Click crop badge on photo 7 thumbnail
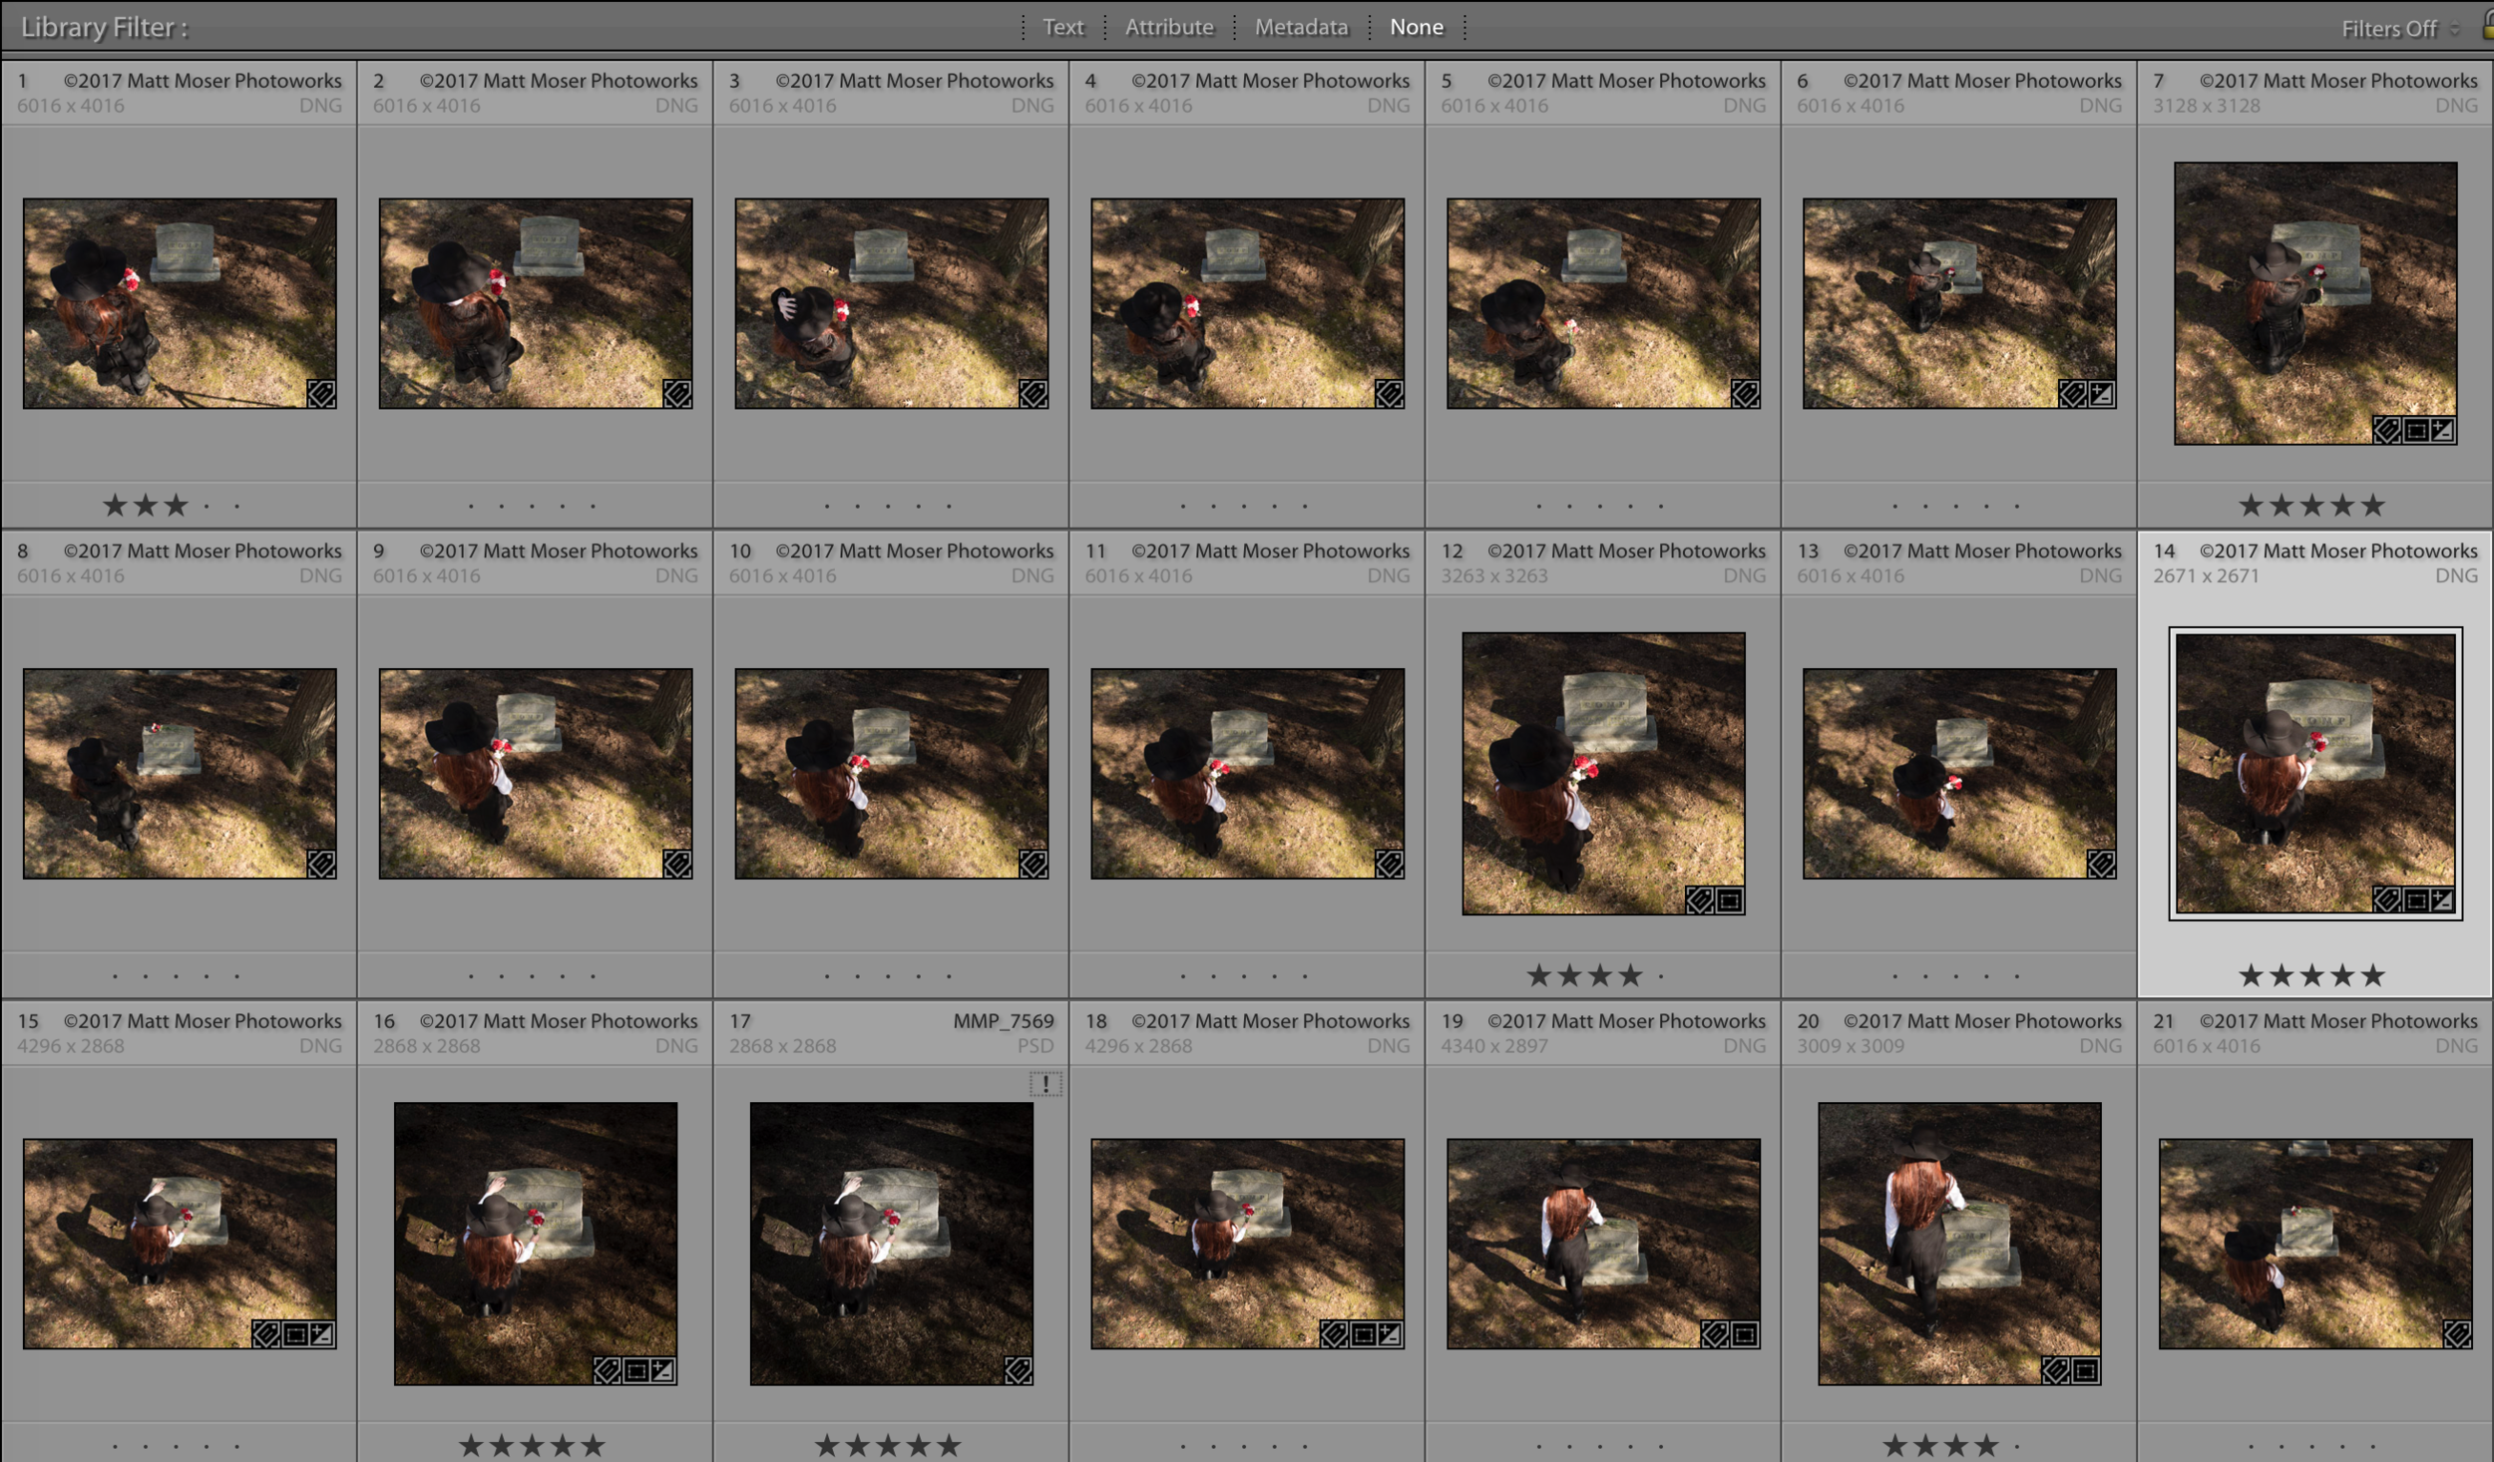Screen dimensions: 2494x1462 (x=2415, y=430)
